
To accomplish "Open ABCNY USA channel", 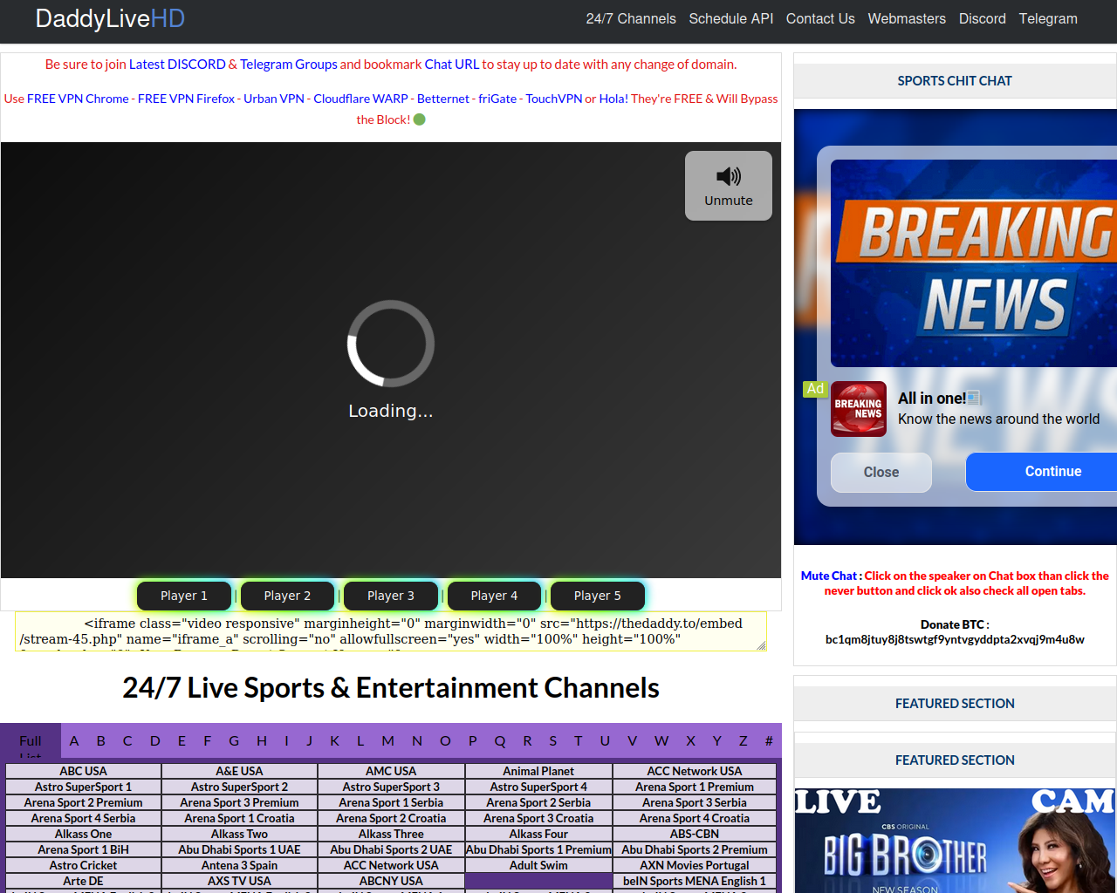I will click(391, 881).
